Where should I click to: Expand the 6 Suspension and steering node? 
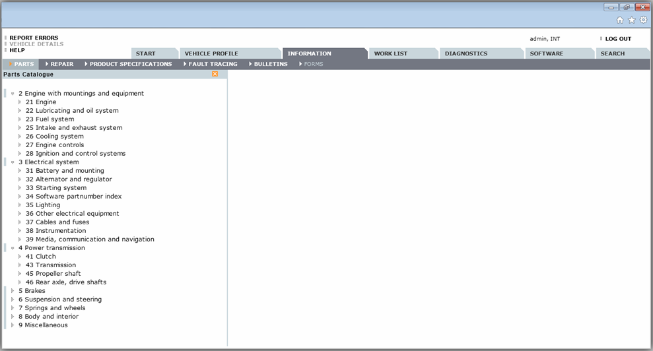[13, 300]
